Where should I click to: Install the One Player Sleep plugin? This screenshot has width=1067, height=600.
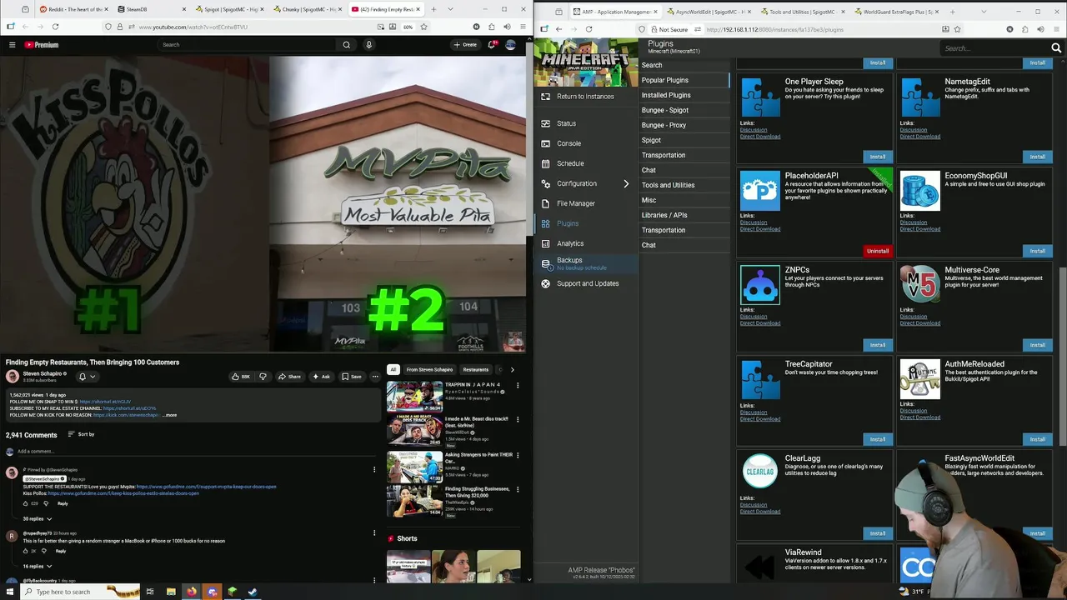pos(878,157)
